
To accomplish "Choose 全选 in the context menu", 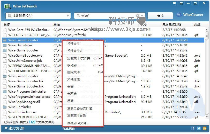I will pyautogui.click(x=83, y=87).
